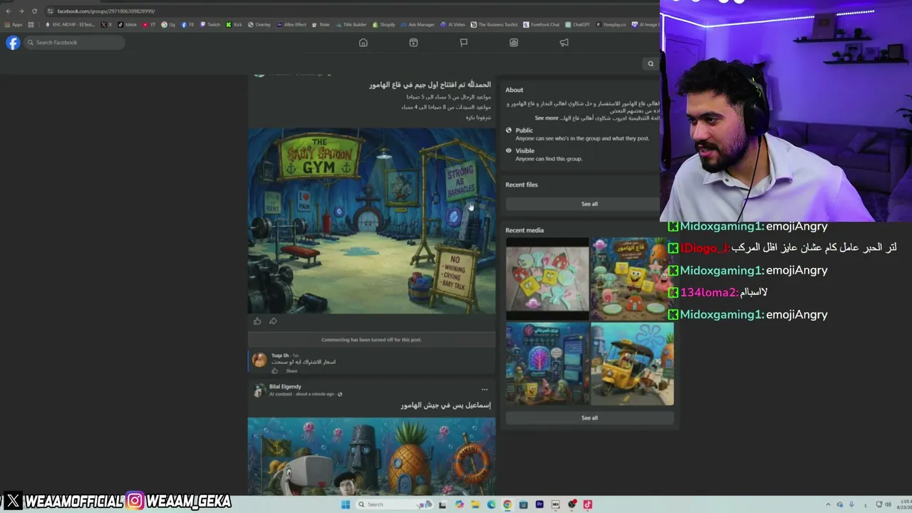The height and width of the screenshot is (513, 912).
Task: Open the three-dot menu on Bilal Elgendy's post
Action: coord(484,390)
